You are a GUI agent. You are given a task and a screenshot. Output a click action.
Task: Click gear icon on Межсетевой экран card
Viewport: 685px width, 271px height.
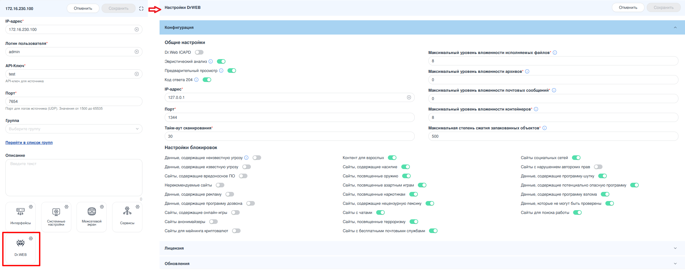102,207
